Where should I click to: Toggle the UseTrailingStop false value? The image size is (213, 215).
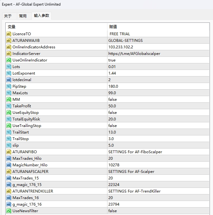click(112, 125)
